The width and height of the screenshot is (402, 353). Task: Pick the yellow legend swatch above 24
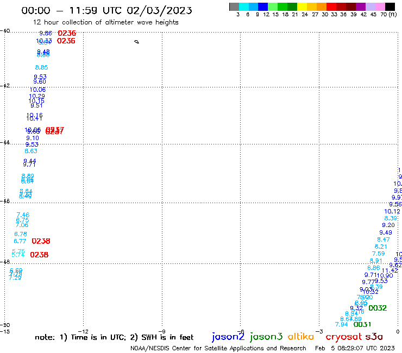pos(302,7)
